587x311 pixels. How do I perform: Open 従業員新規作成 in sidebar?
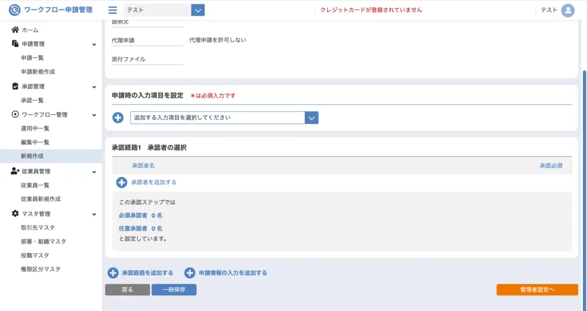click(41, 199)
